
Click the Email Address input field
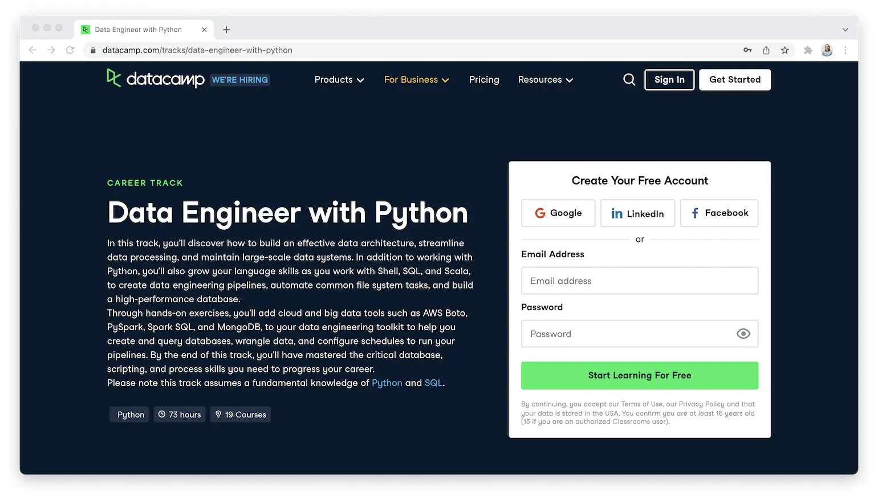pos(639,281)
